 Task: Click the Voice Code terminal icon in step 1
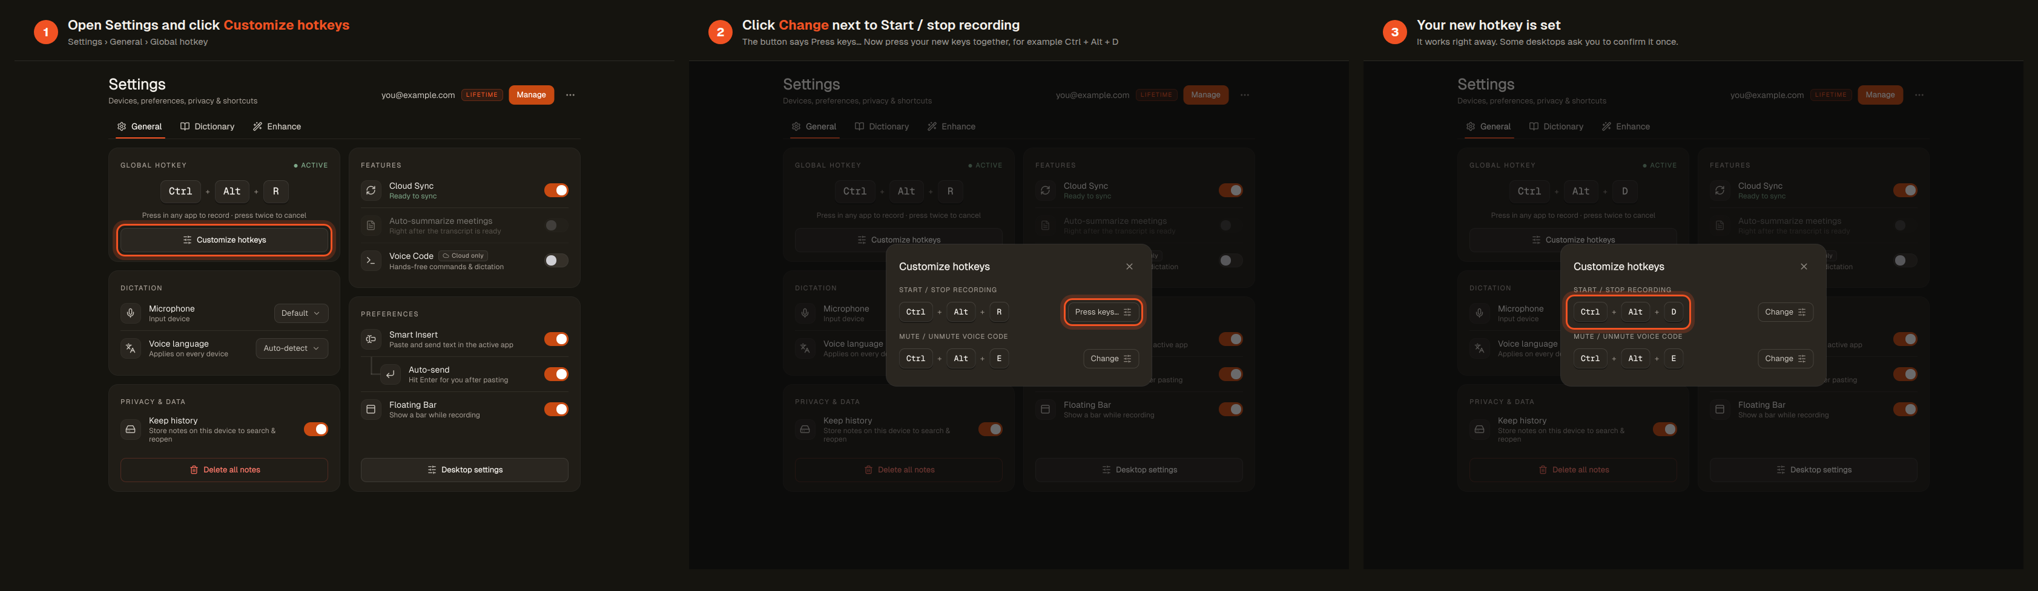371,260
